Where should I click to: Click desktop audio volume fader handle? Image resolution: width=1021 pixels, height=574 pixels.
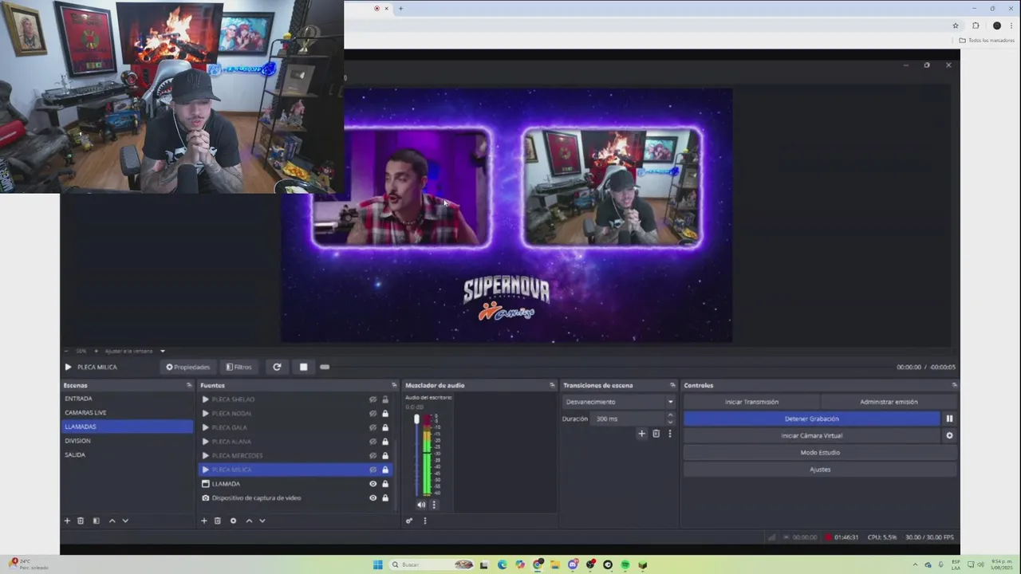(416, 419)
